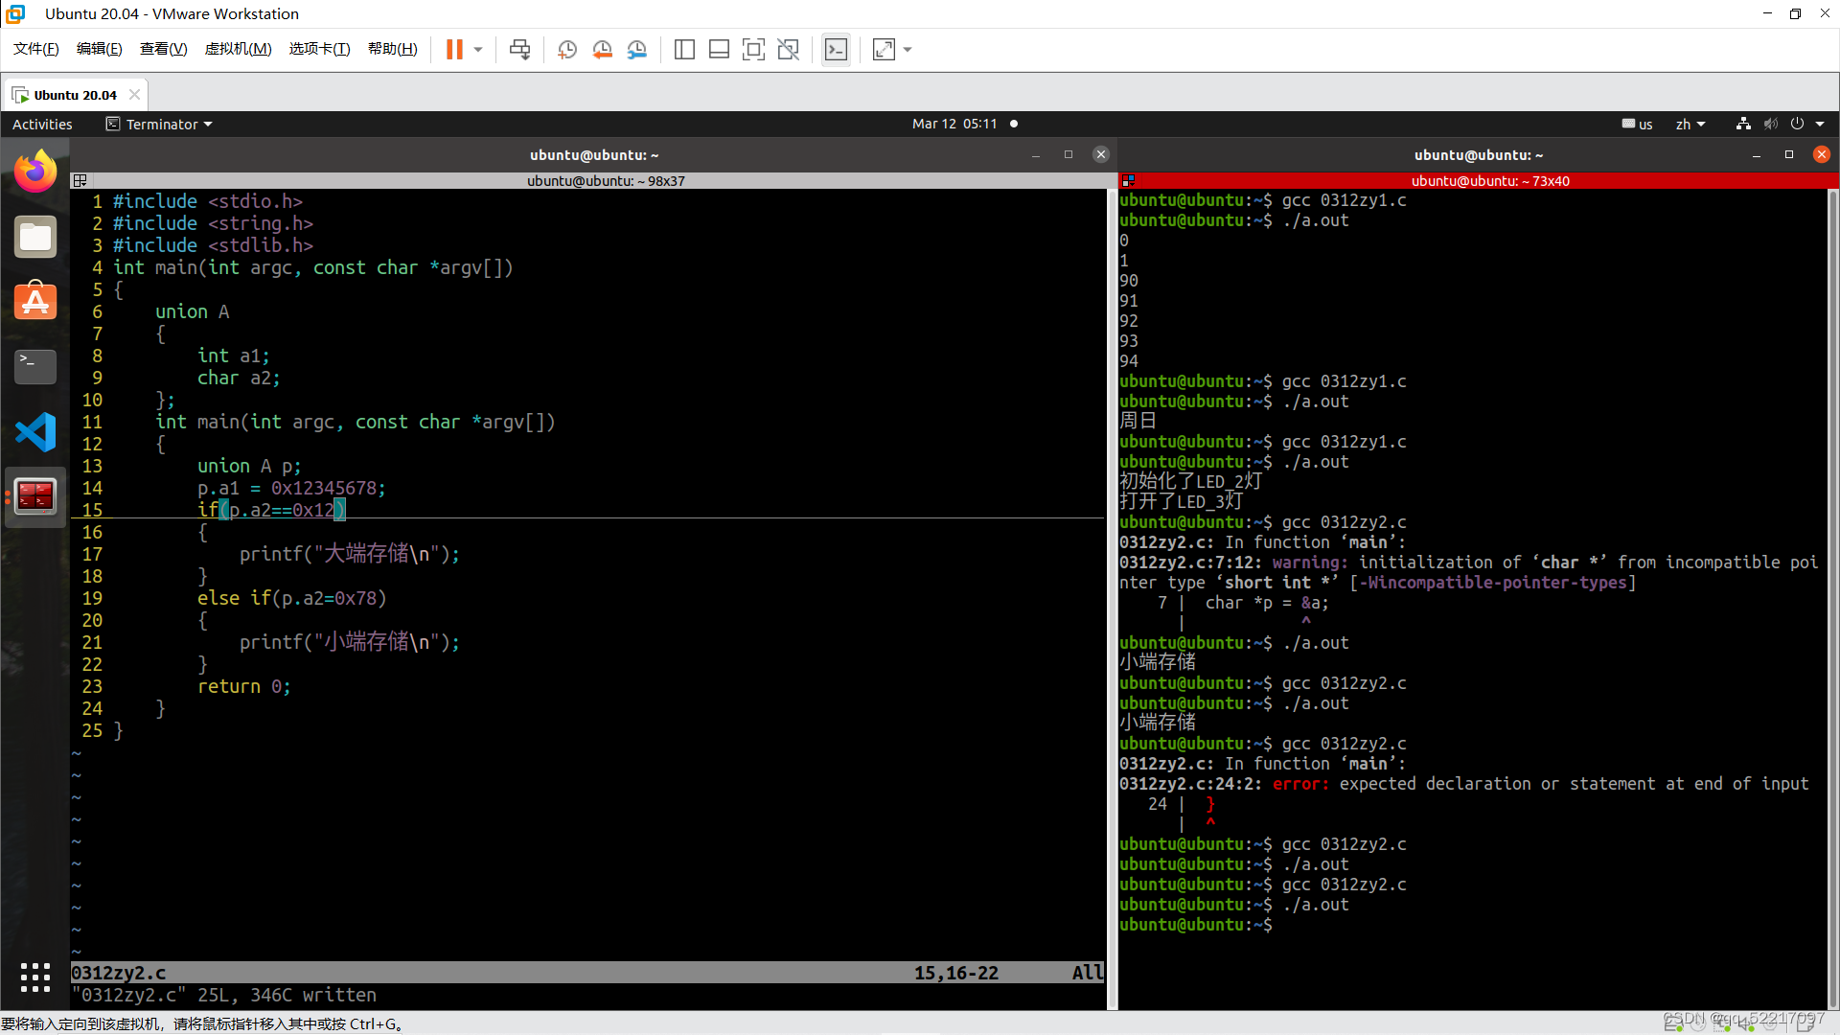The image size is (1840, 1035).
Task: Expand the stretch guest dropdown arrow
Action: tap(908, 50)
